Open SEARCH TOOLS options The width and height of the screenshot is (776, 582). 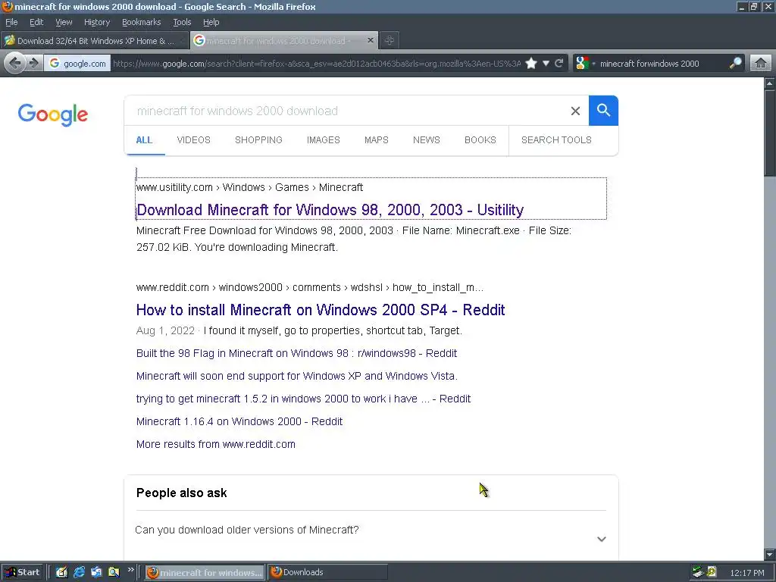coord(556,140)
